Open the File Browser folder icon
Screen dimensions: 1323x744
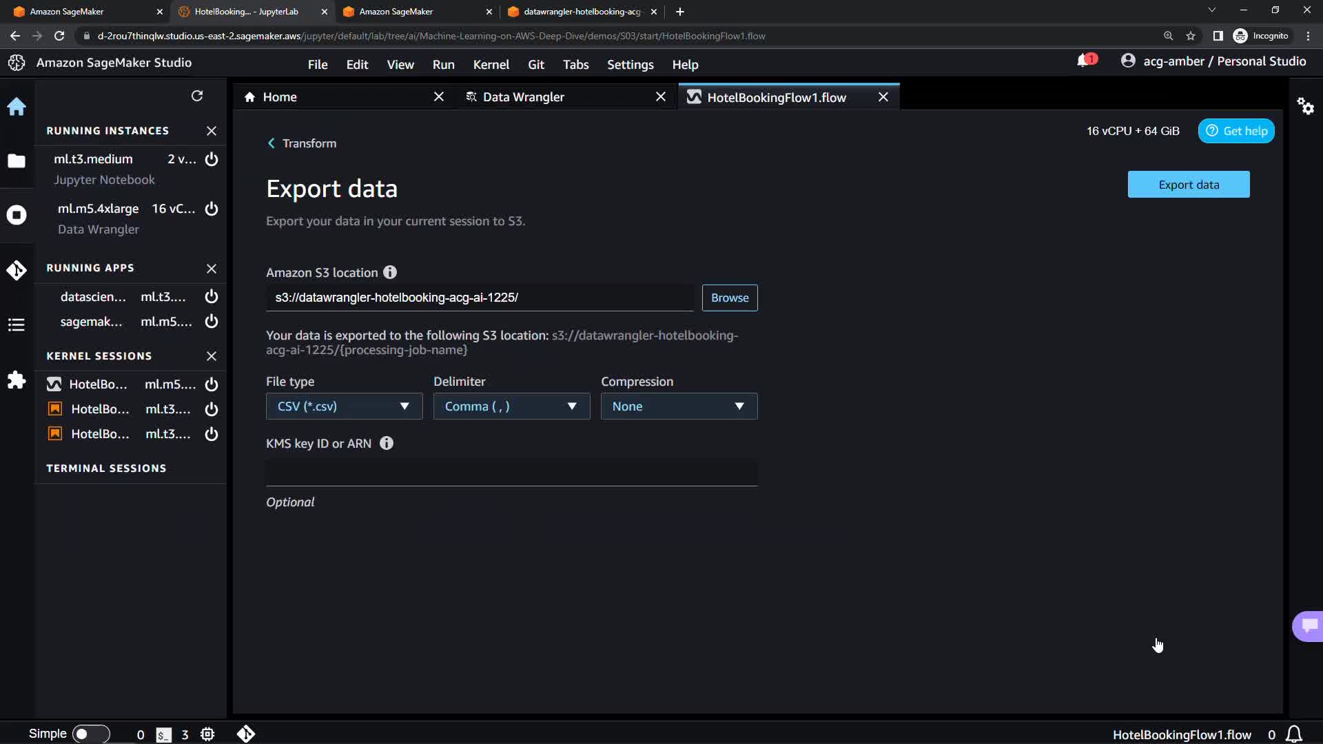pos(17,161)
